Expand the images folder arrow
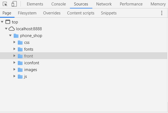168x113 pixels. pos(15,70)
